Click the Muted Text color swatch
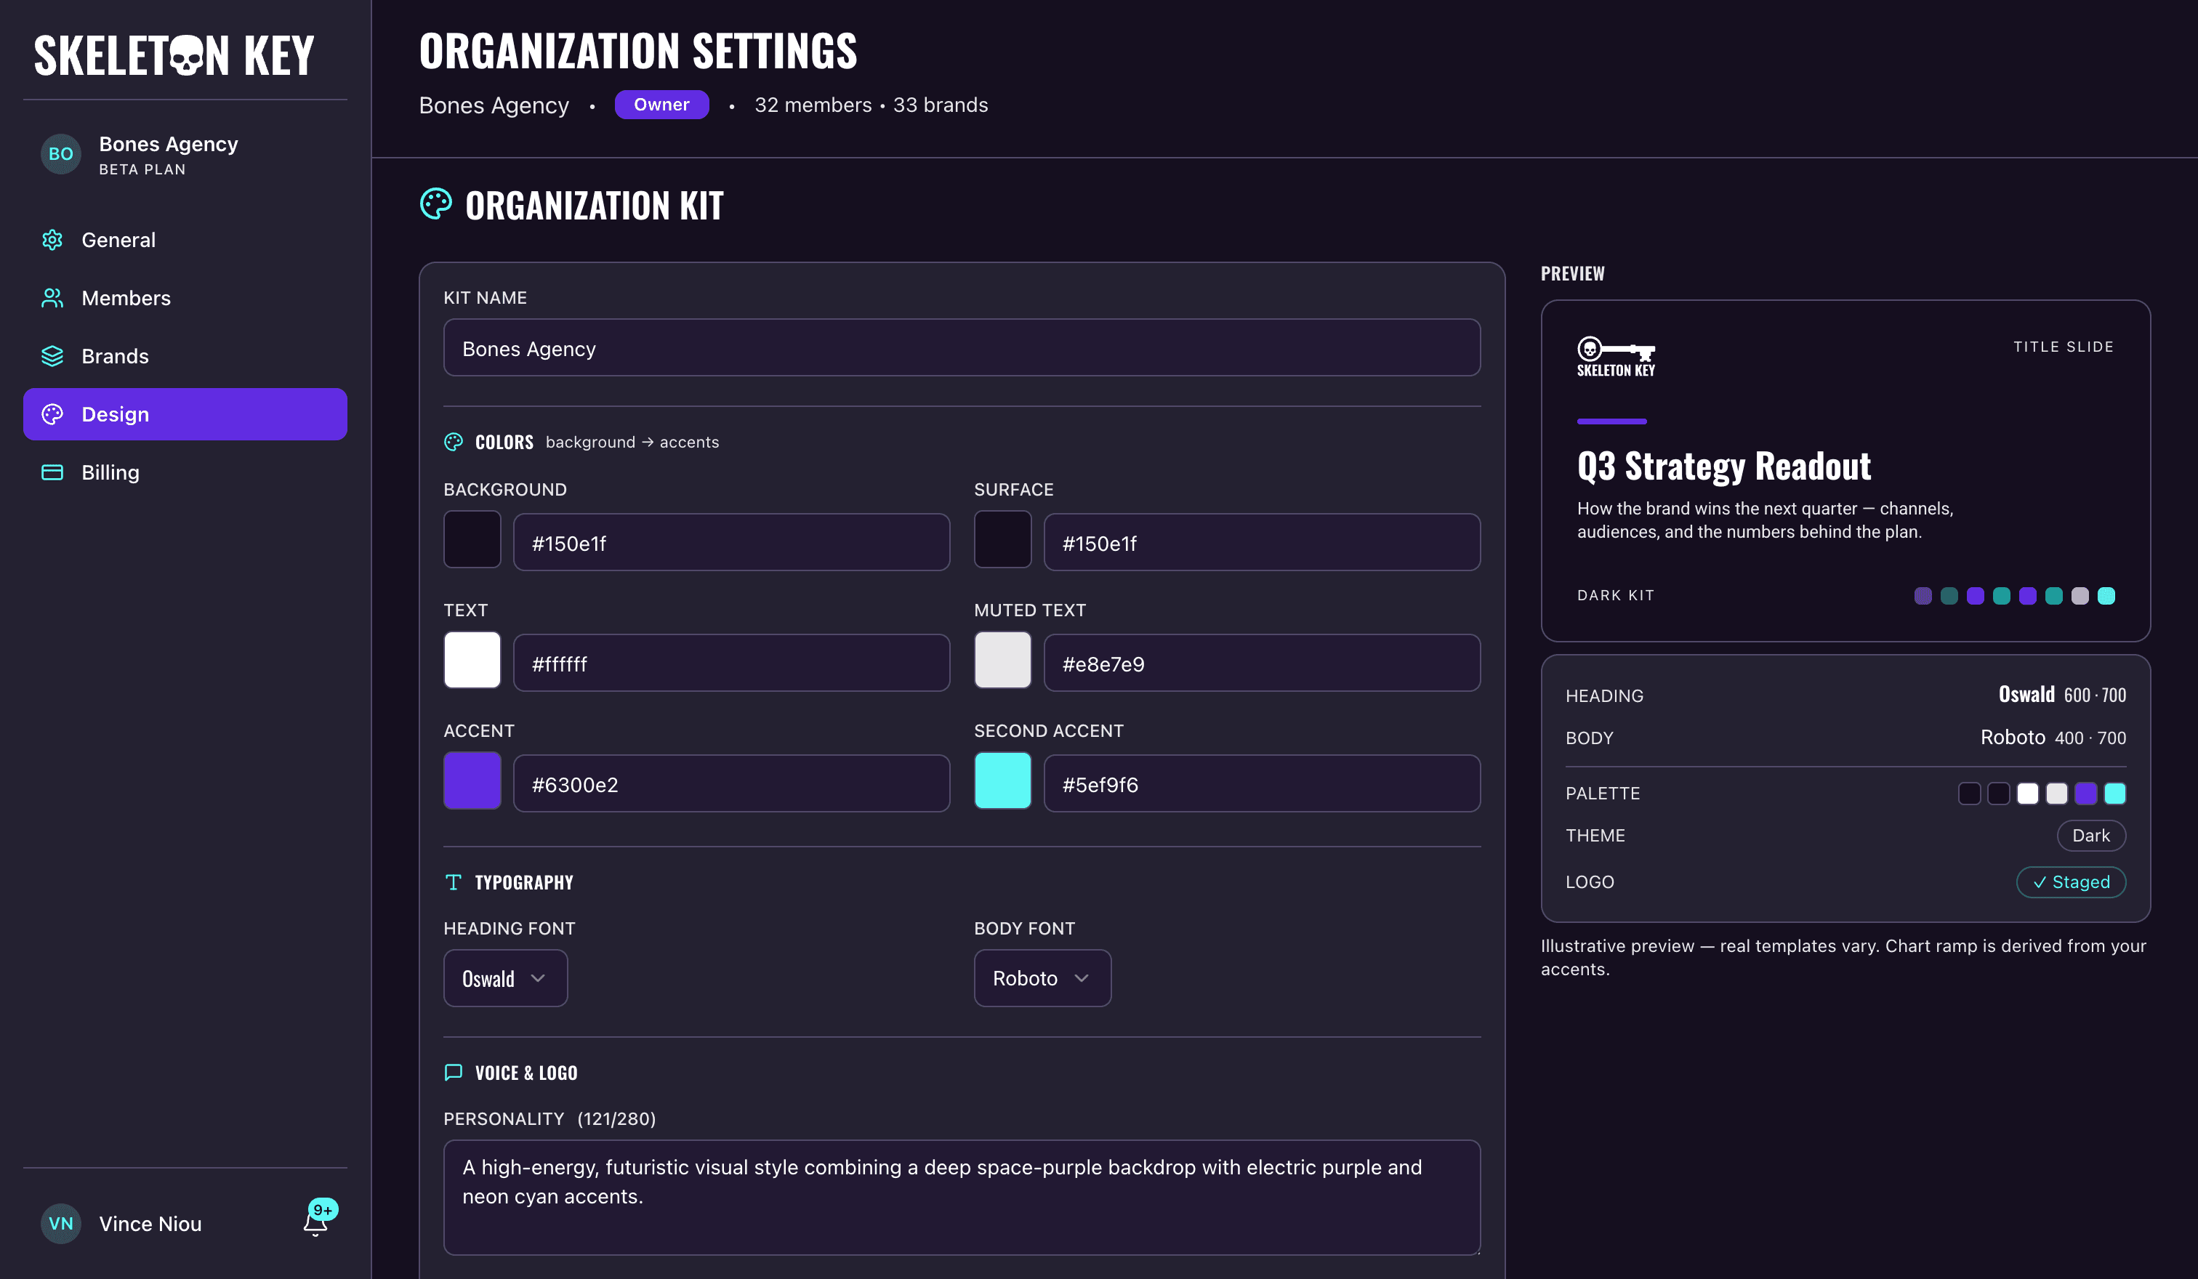The height and width of the screenshot is (1279, 2198). [1002, 660]
